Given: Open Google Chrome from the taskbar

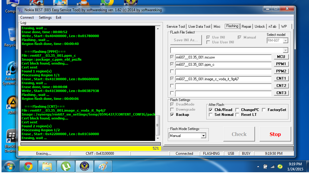Looking at the screenshot, I should (x=28, y=166).
